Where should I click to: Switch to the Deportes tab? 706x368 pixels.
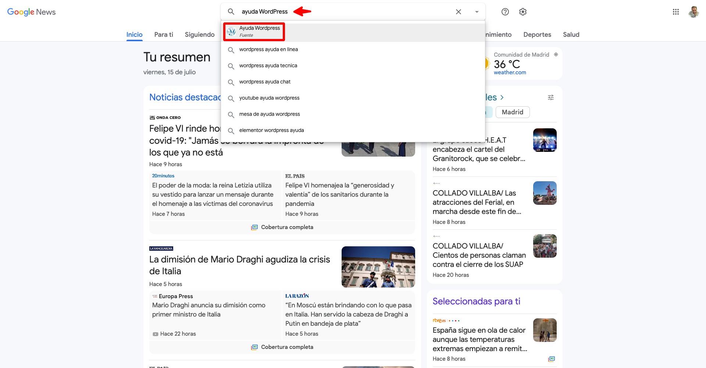coord(537,35)
